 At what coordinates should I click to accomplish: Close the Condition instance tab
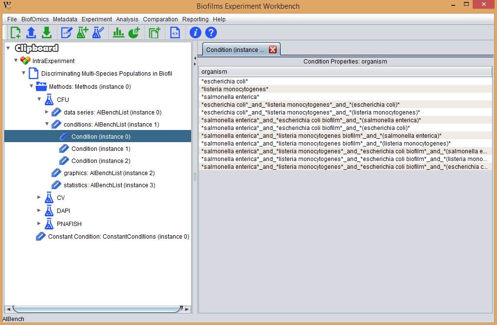point(273,49)
